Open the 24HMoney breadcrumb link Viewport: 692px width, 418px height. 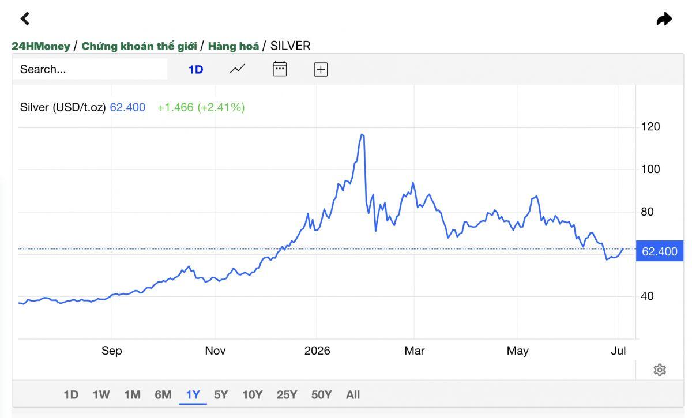point(41,46)
